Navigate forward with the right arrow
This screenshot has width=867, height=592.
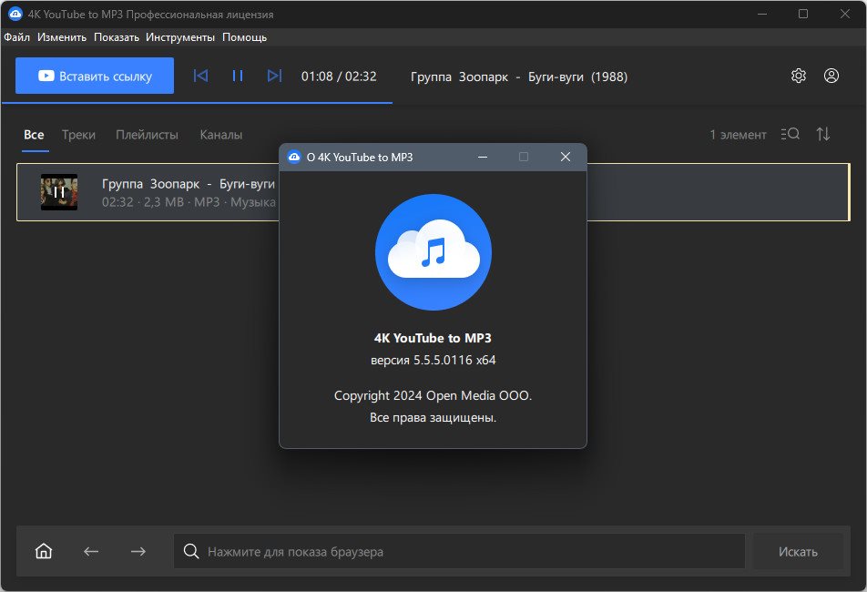[x=138, y=551]
